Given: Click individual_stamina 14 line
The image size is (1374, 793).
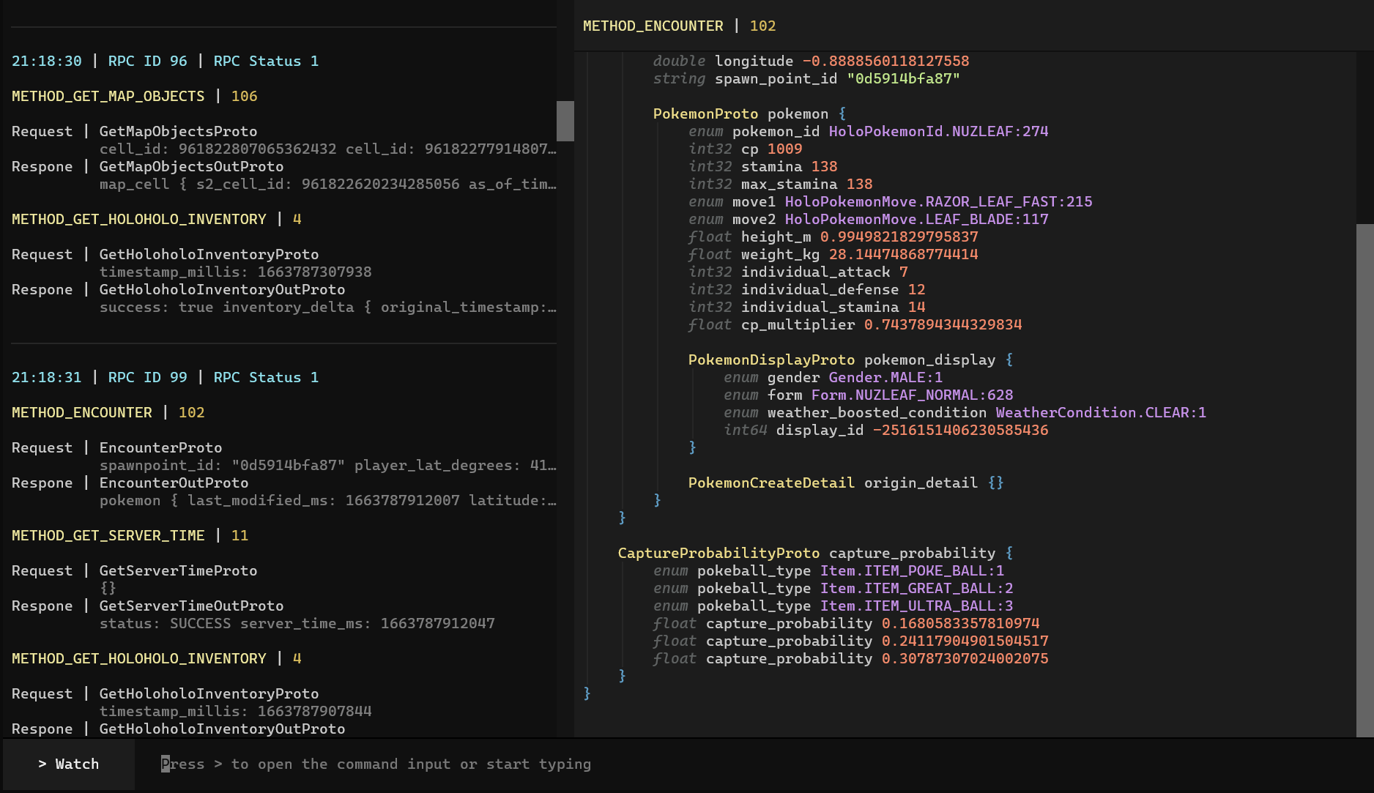Looking at the screenshot, I should 807,307.
